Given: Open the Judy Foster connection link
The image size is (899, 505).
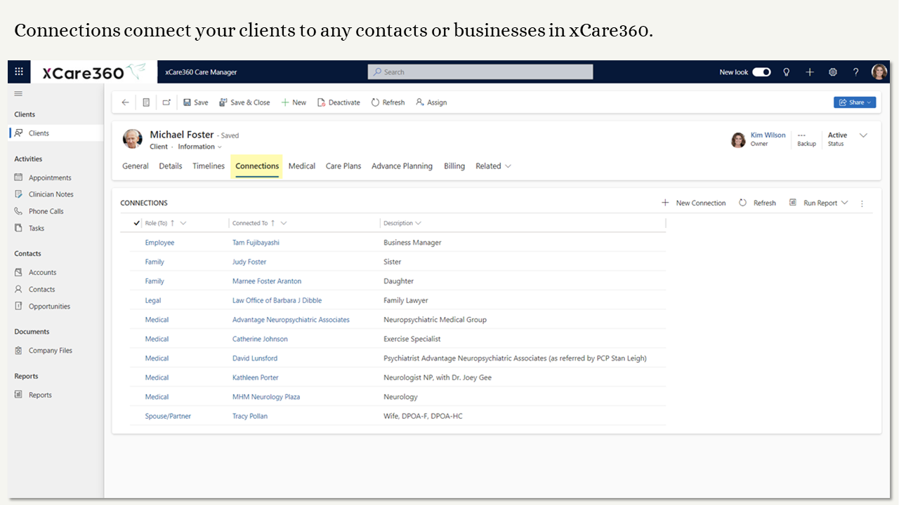Looking at the screenshot, I should pyautogui.click(x=249, y=262).
